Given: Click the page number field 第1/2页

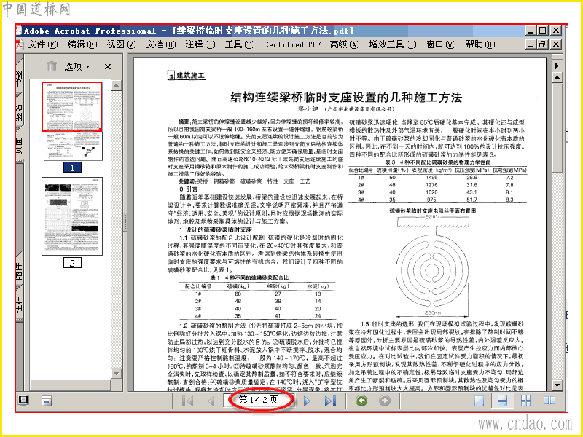Looking at the screenshot, I should tap(259, 400).
